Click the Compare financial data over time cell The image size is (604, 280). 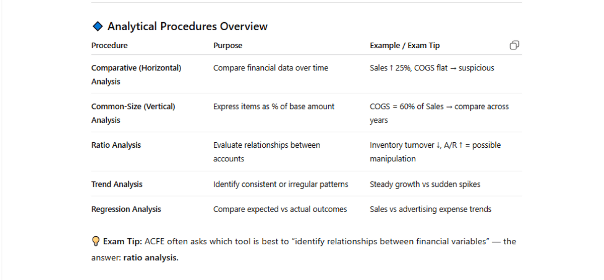(270, 68)
